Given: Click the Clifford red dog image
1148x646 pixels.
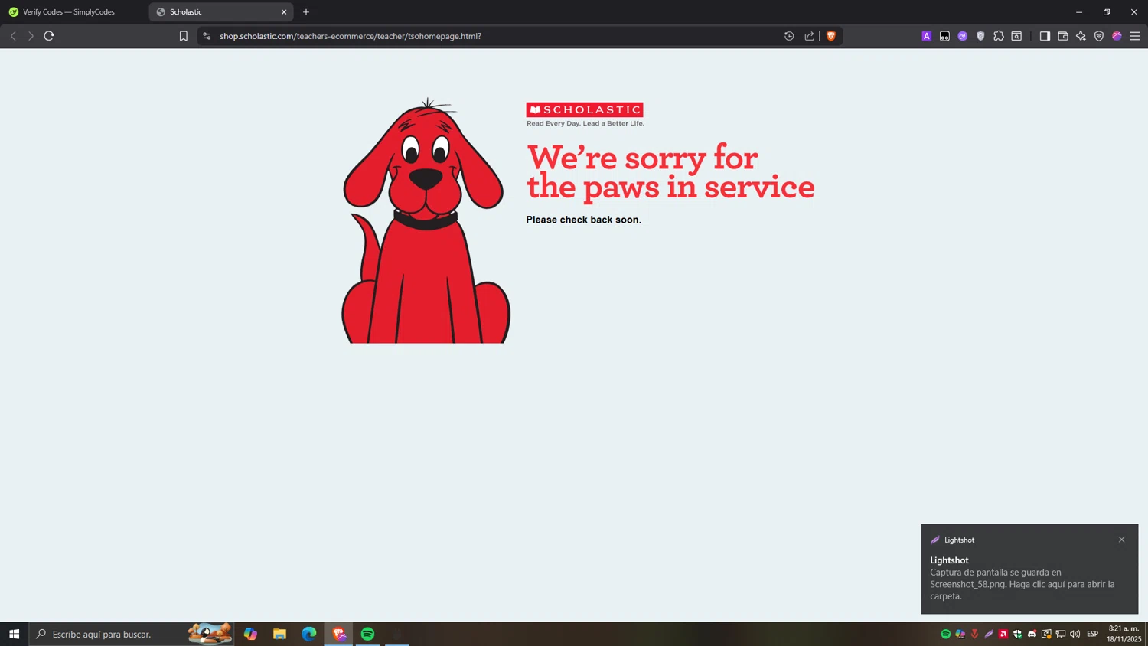Looking at the screenshot, I should [426, 220].
